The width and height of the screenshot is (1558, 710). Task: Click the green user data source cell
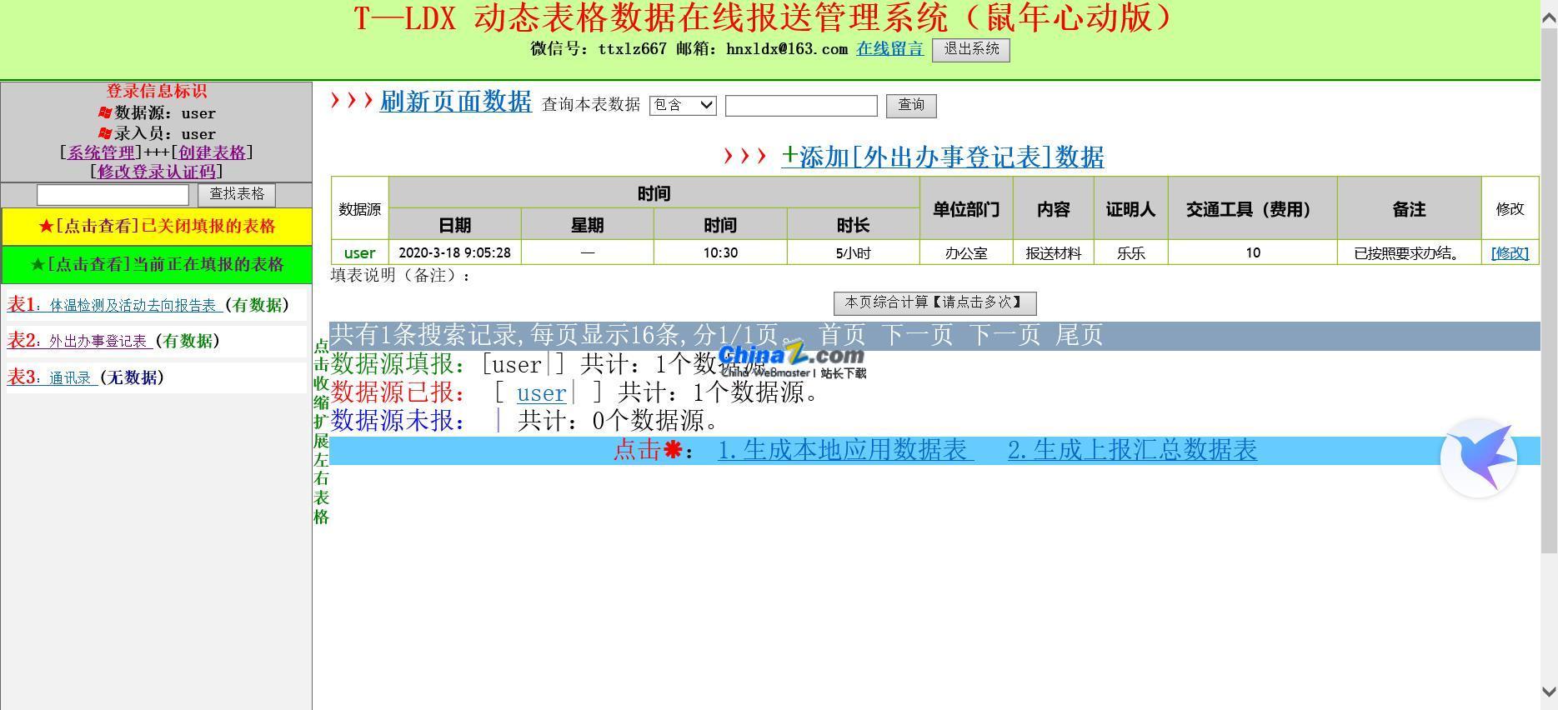tap(359, 252)
